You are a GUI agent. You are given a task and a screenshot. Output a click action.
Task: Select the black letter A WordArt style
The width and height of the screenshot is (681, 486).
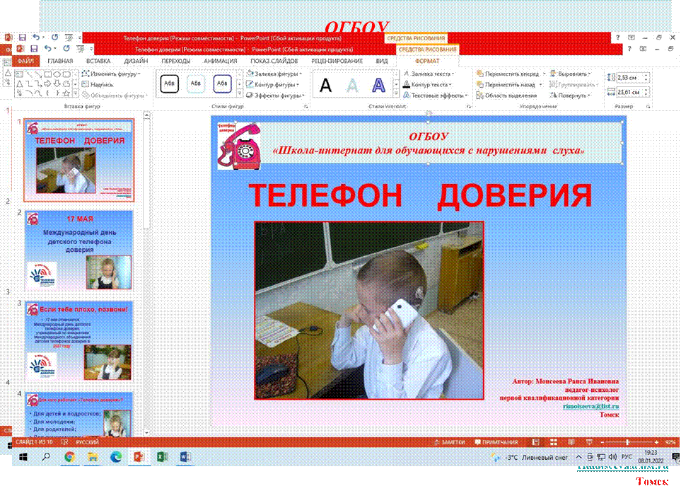[325, 86]
